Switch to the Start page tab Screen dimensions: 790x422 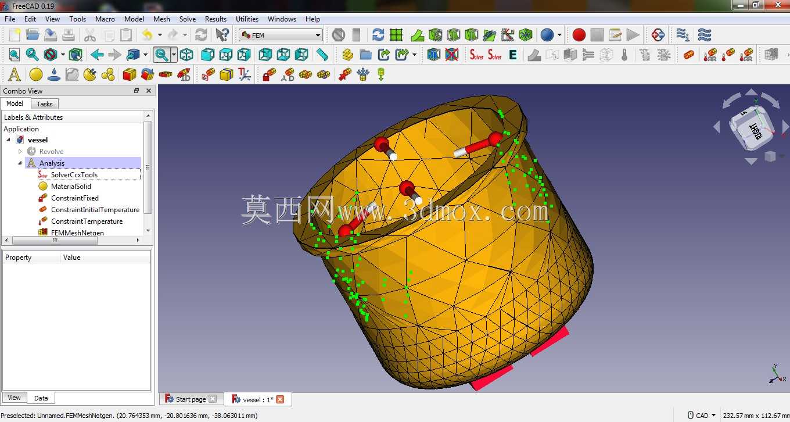tap(191, 399)
